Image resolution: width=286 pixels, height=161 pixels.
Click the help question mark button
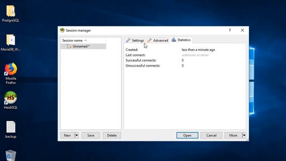230,30
